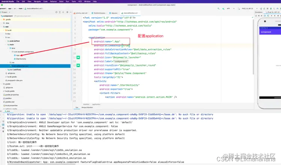Open the Tools menu

[74, 1]
